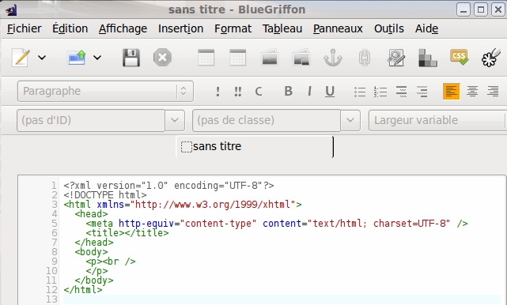Toggle bold formatting

click(289, 91)
